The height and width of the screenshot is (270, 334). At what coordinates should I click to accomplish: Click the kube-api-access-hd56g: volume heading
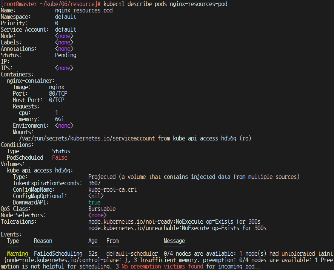point(40,170)
